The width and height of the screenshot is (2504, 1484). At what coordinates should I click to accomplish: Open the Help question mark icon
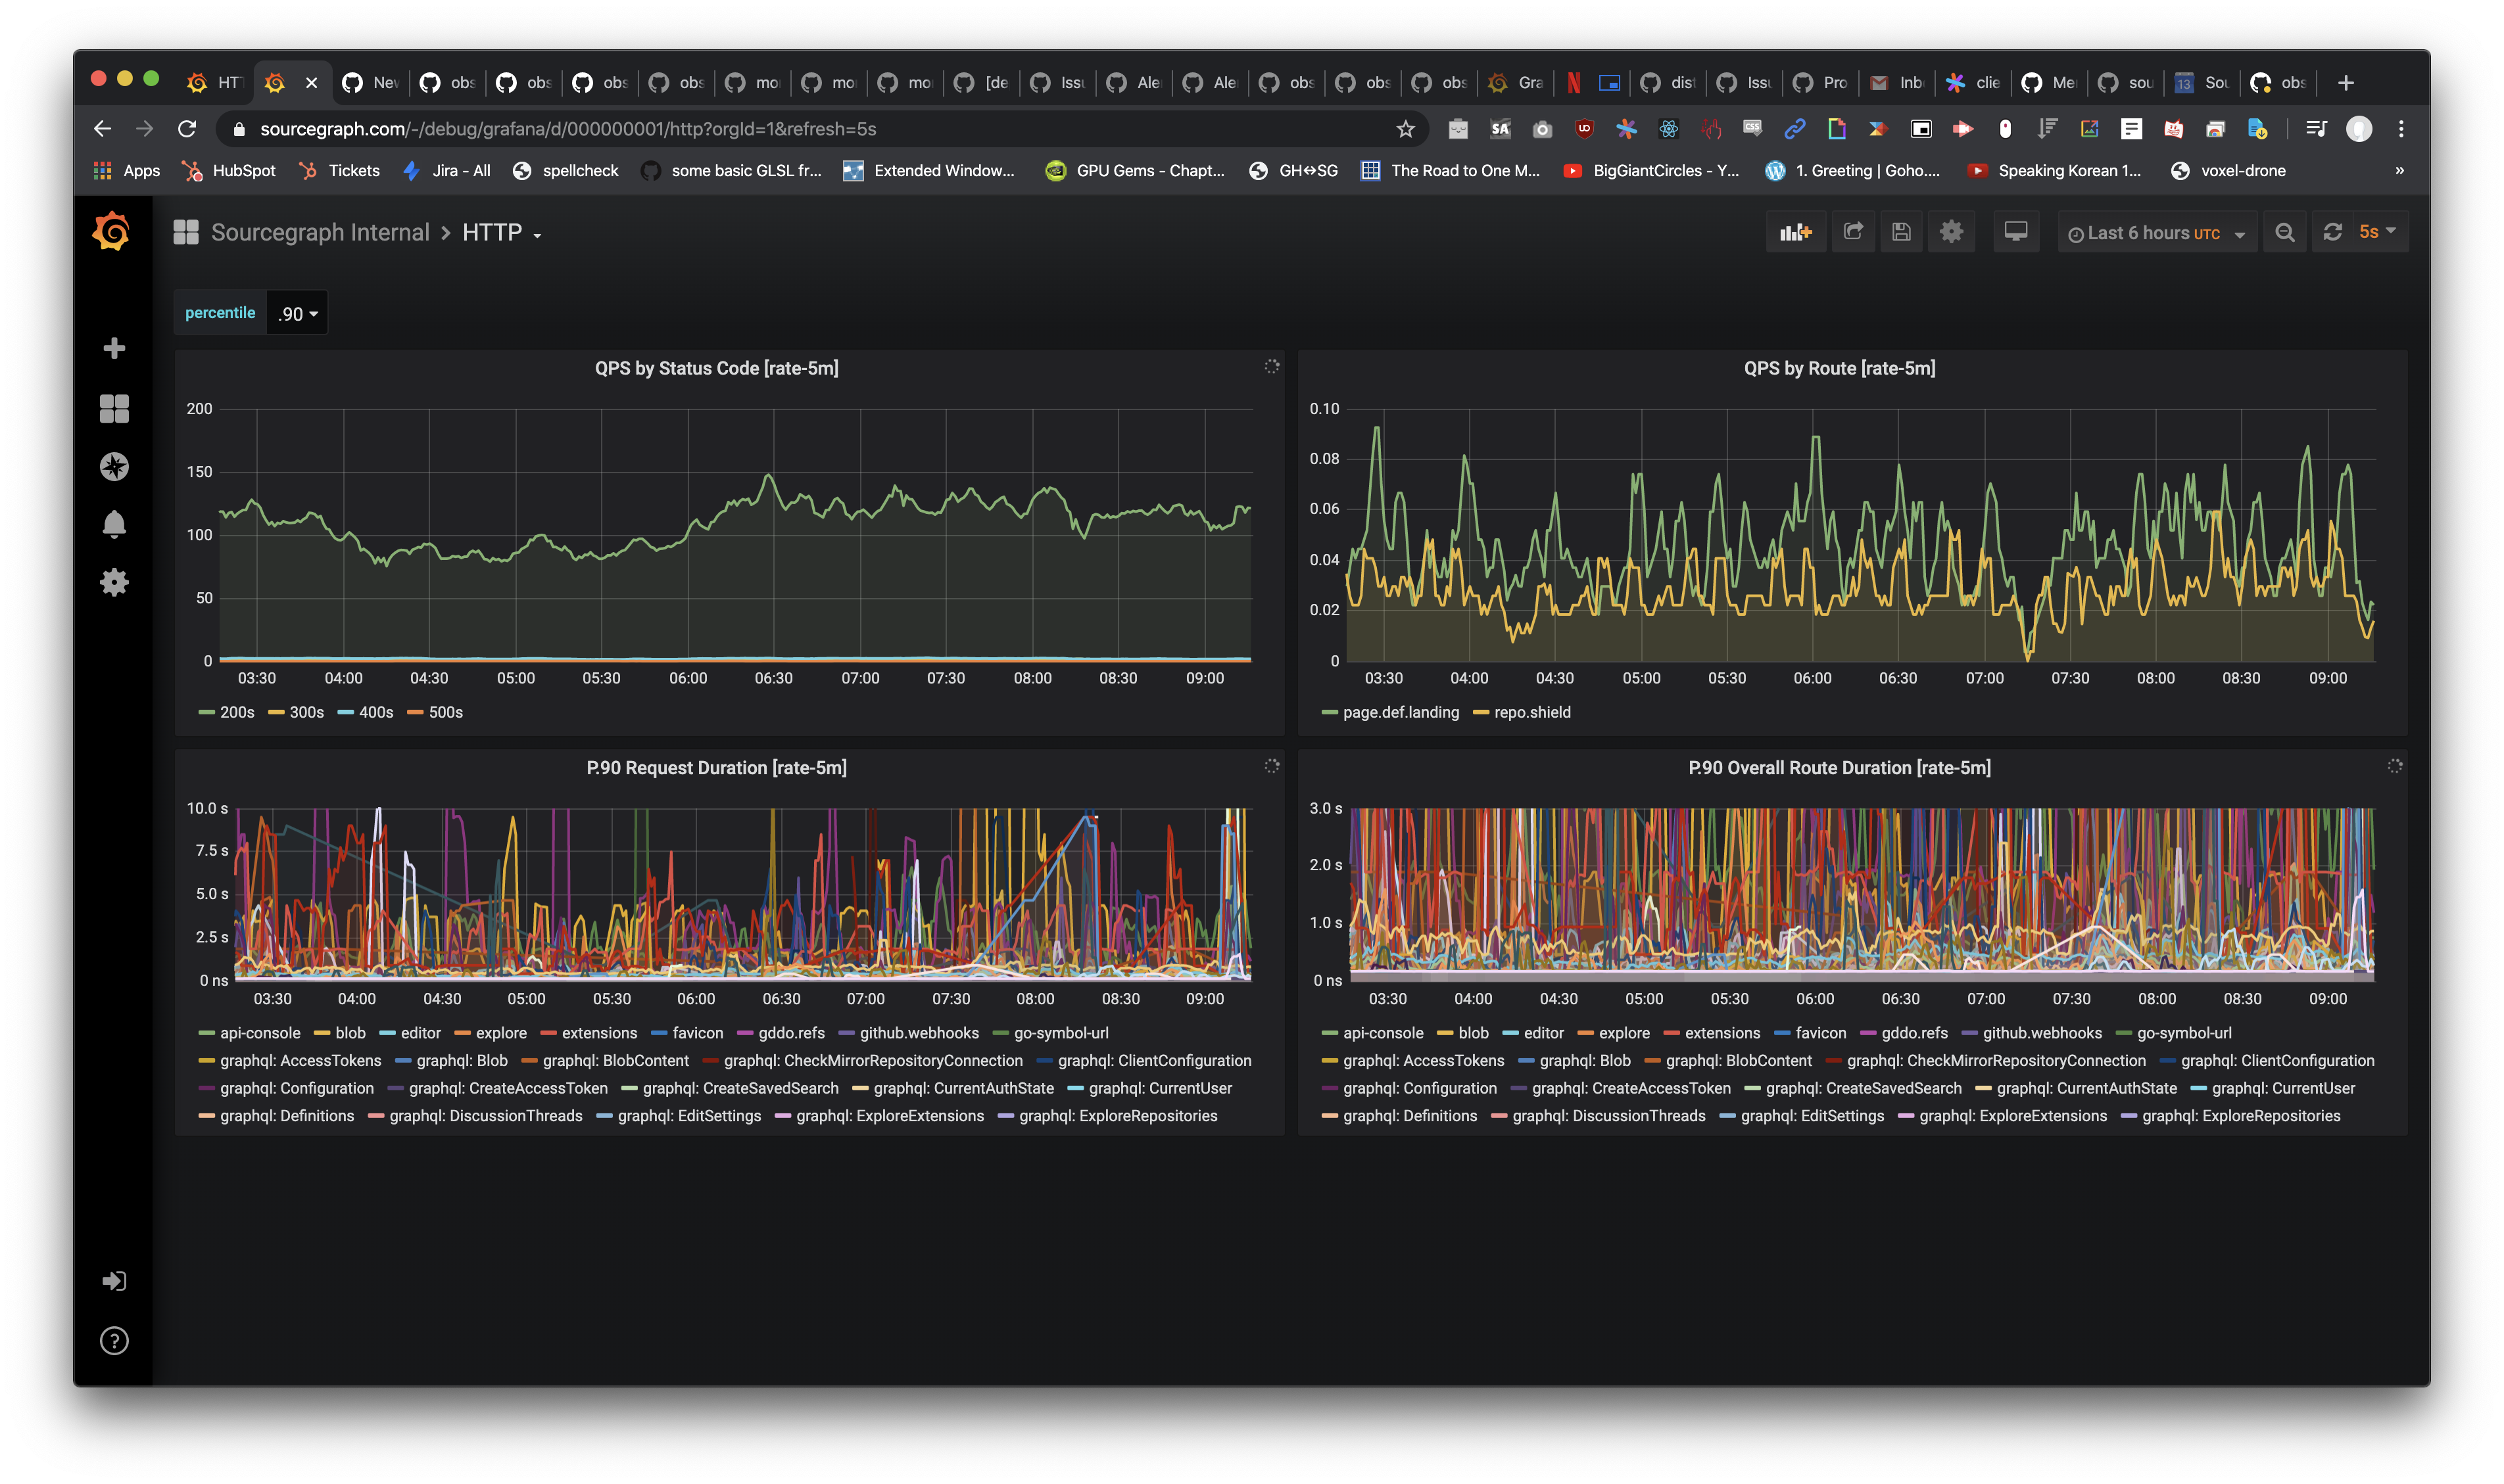tap(114, 1340)
